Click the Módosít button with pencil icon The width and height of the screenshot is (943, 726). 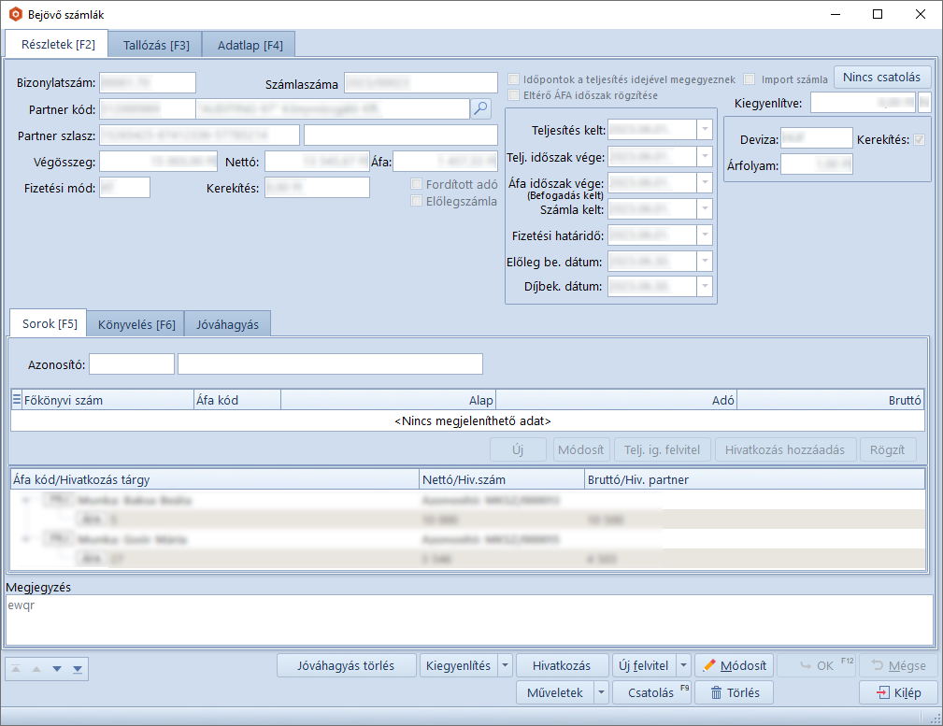click(734, 666)
